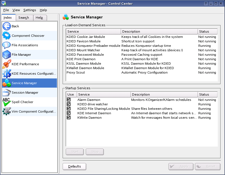Image resolution: width=225 pixels, height=175 pixels.
Task: Select the Service Manager cubes icon in sidebar
Action: point(7,83)
